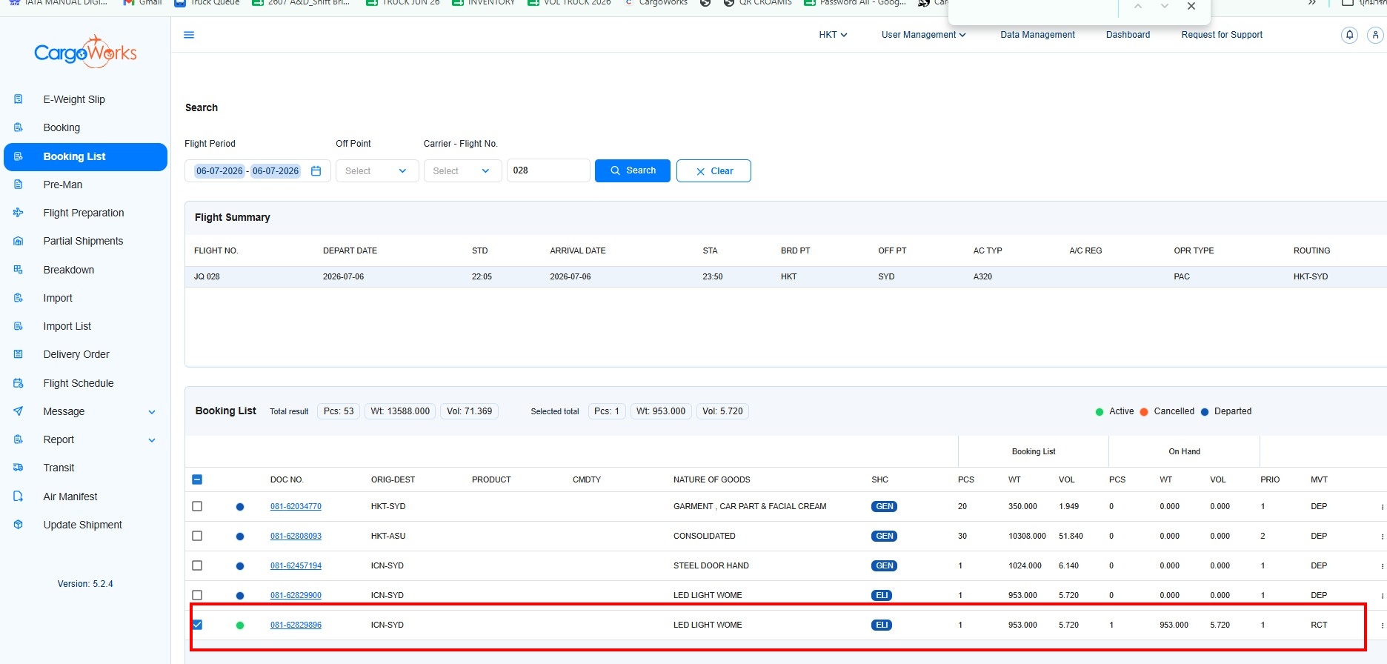Screen dimensions: 1387x664
Task: Open the Data Management menu
Action: 1037,35
